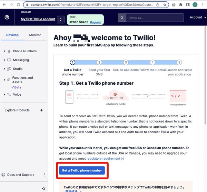Viewport: 207px width, 192px height.
Task: Click the Phone Numbers hash icon
Action: [9, 51]
